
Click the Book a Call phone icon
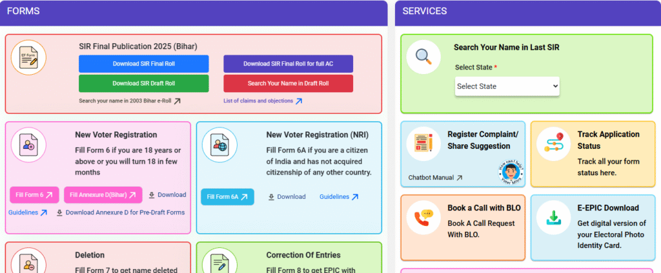coord(423,218)
